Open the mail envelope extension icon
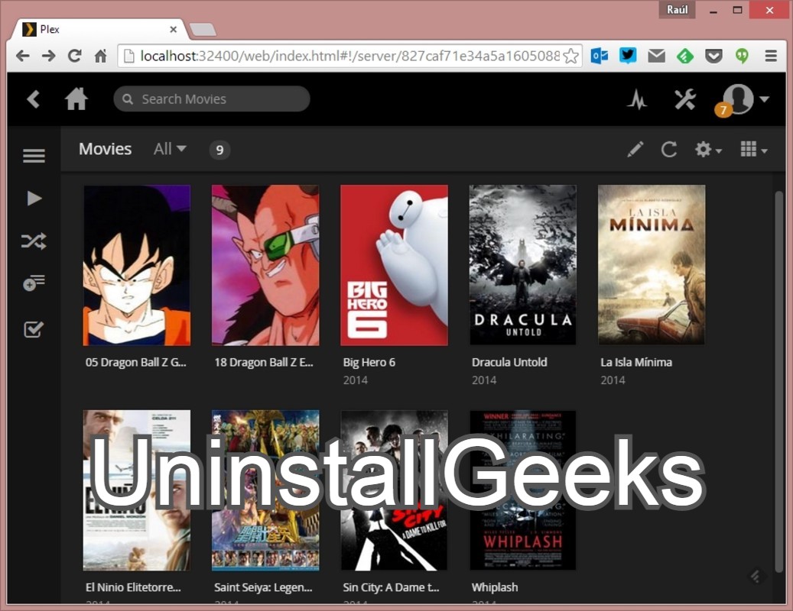The width and height of the screenshot is (793, 611). click(656, 56)
